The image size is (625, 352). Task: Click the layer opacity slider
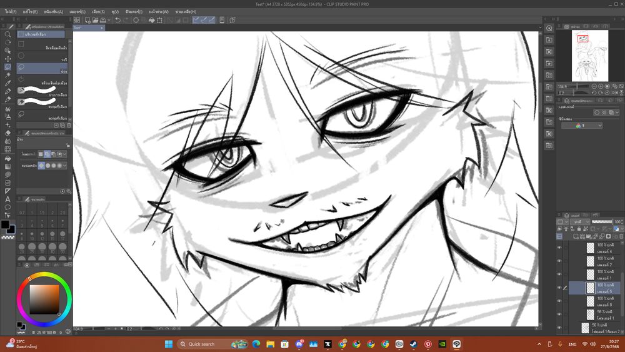tap(602, 222)
